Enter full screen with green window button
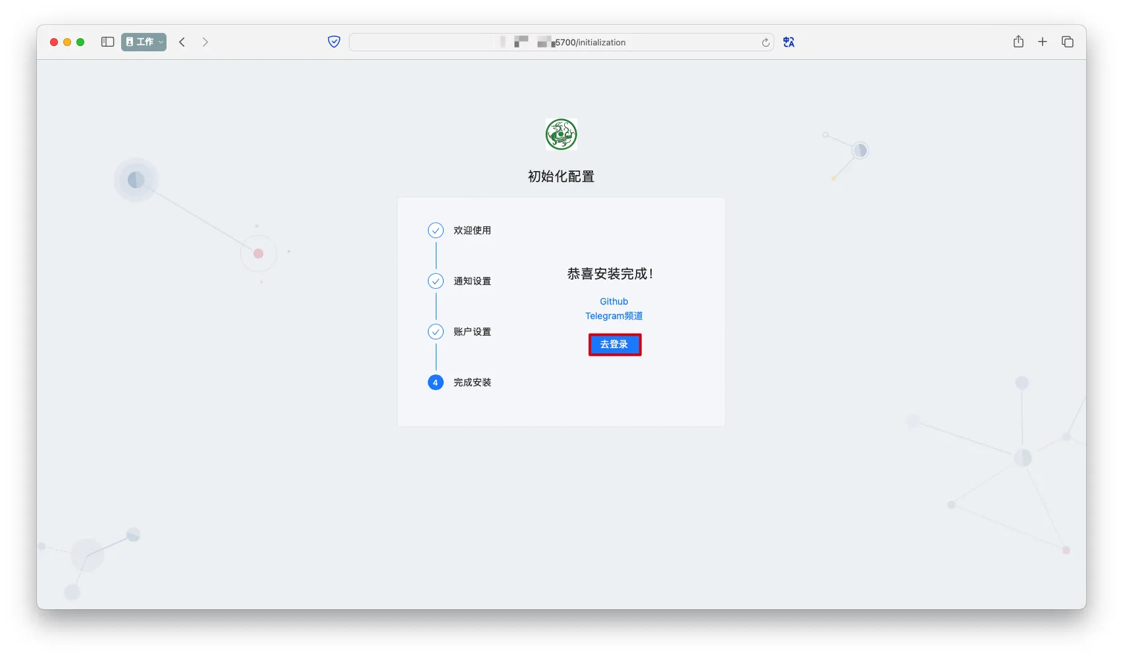The image size is (1123, 658). coord(80,42)
